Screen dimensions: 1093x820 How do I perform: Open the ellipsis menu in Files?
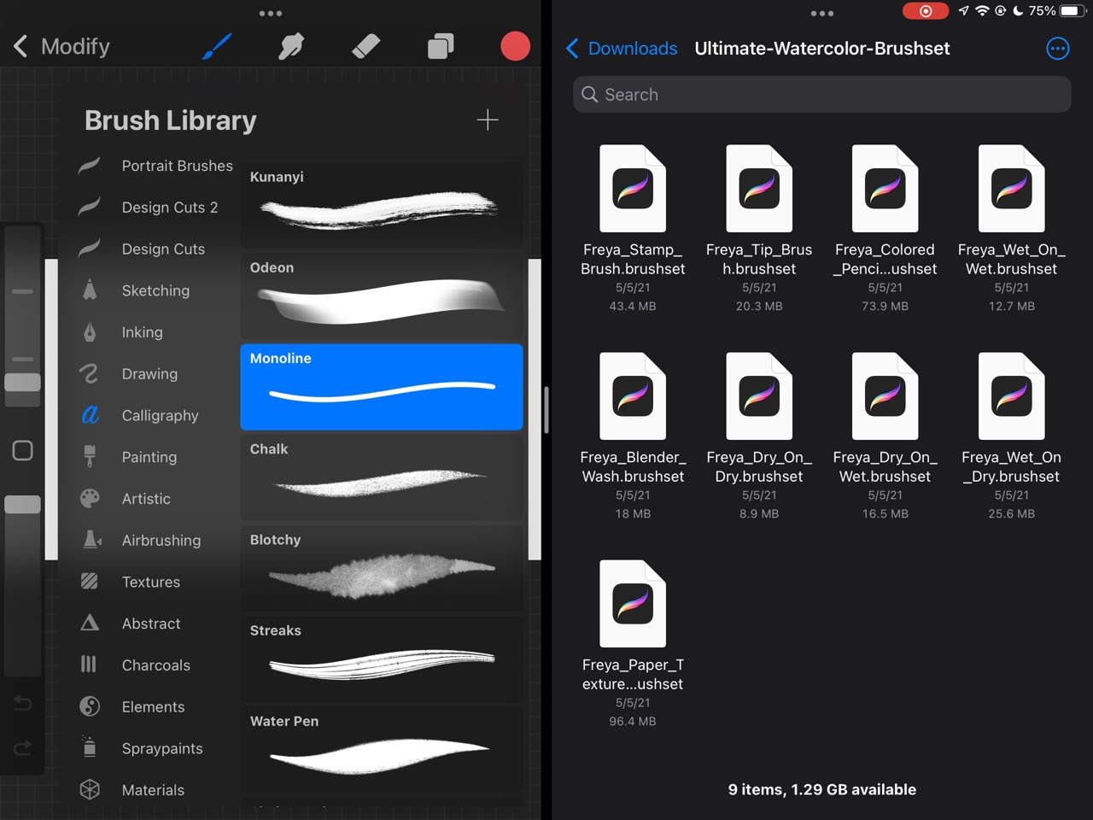[x=1058, y=49]
